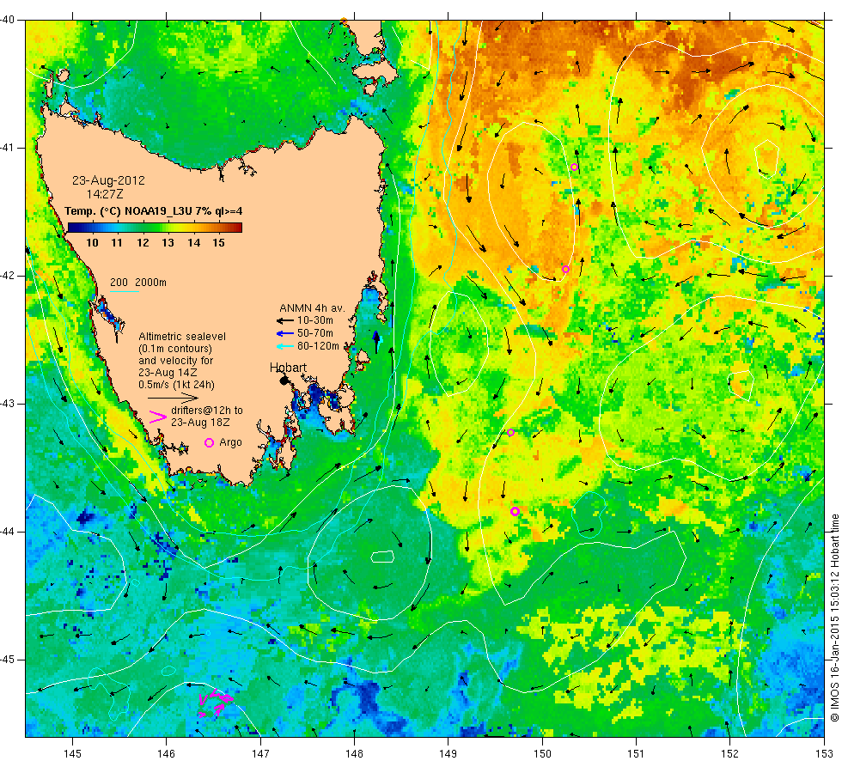This screenshot has width=842, height=773.
Task: Click the drifters@12h to label
Action: pyautogui.click(x=207, y=411)
